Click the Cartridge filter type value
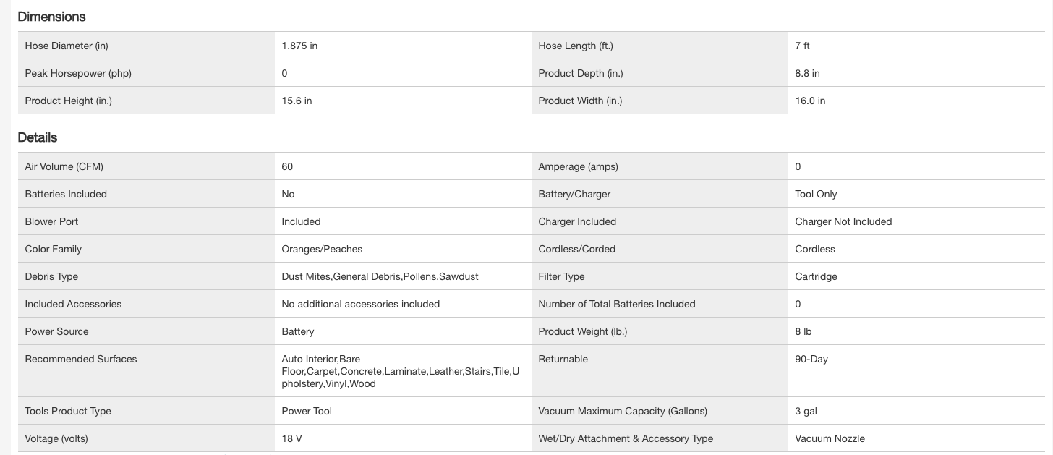The width and height of the screenshot is (1053, 455). [x=816, y=276]
